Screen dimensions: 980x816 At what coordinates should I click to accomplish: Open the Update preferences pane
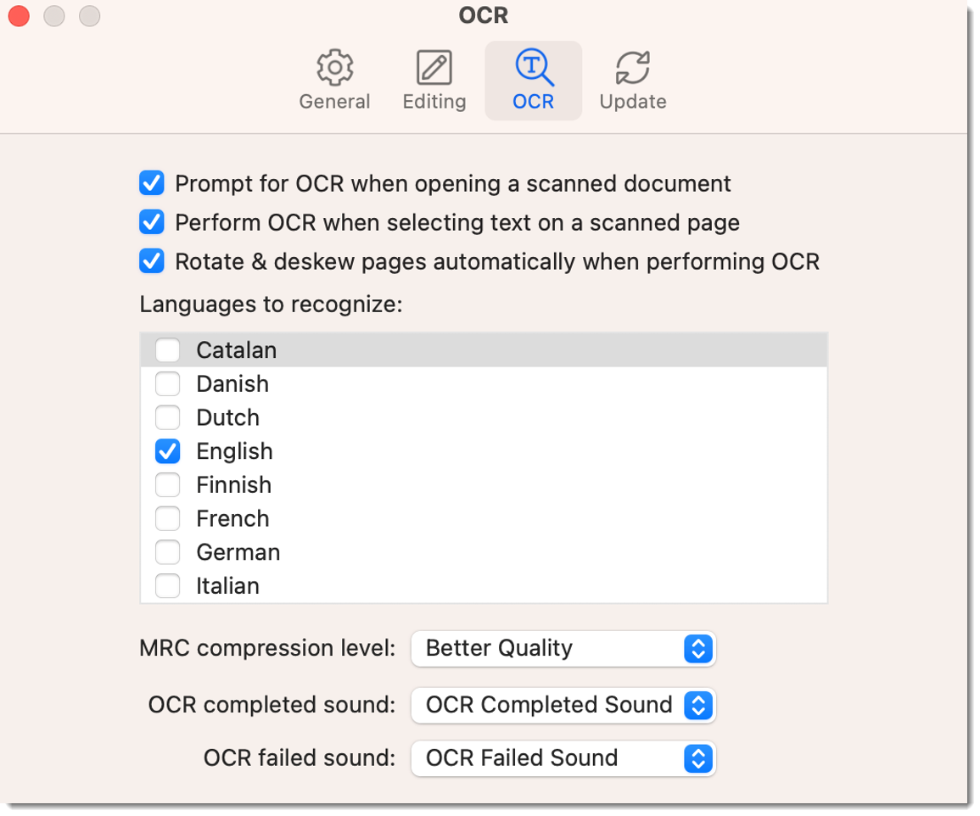tap(632, 79)
